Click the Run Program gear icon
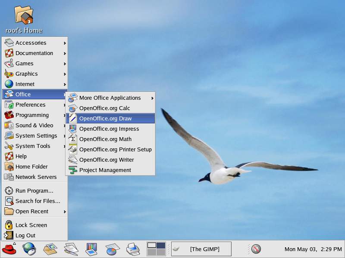345x258 pixels. pyautogui.click(x=9, y=190)
